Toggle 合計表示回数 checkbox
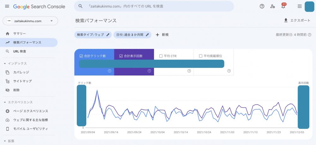 pyautogui.click(x=121, y=56)
